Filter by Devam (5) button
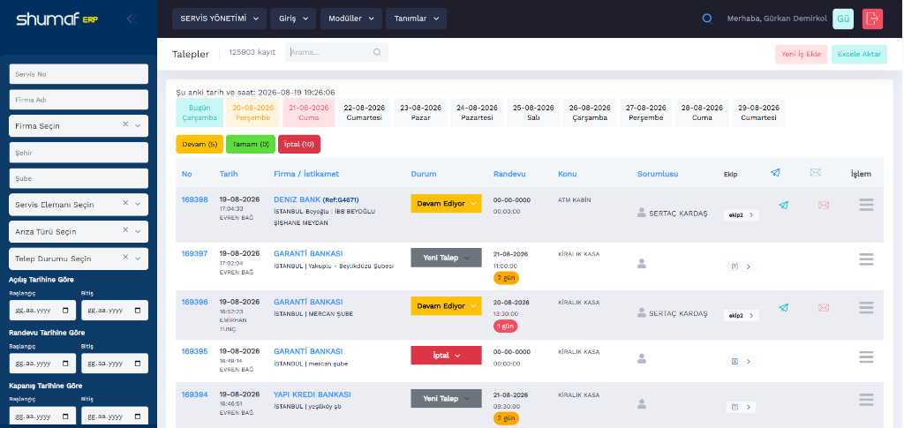This screenshot has width=904, height=428. coord(200,144)
